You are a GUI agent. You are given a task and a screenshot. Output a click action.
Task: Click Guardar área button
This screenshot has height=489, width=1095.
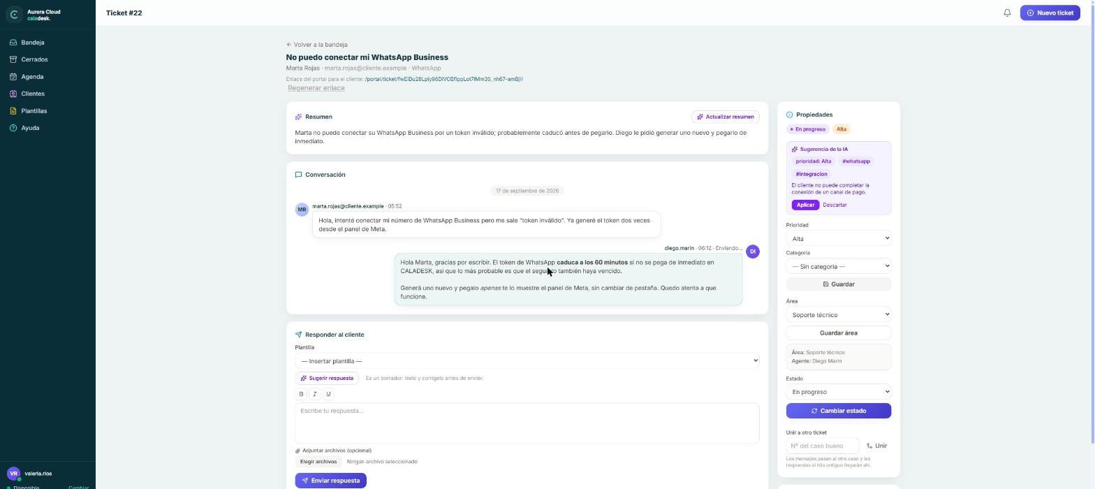[839, 333]
